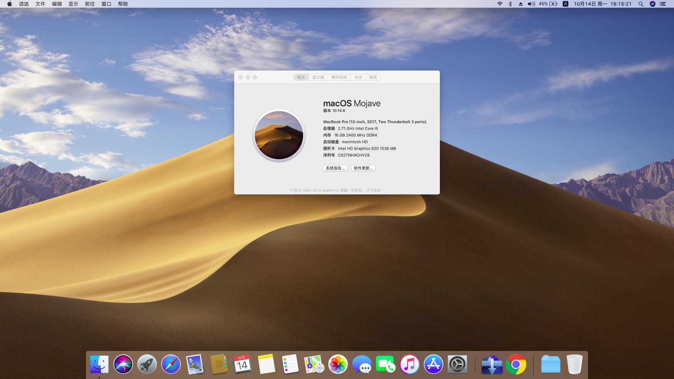Launch Google Chrome from the Dock
Screen dimensions: 674x379
[x=516, y=364]
